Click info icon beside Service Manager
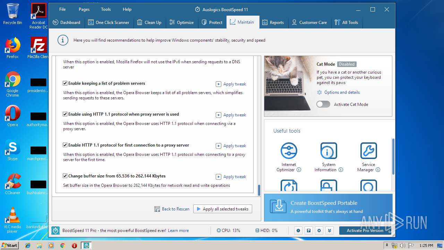This screenshot has height=250, width=444. click(x=378, y=170)
